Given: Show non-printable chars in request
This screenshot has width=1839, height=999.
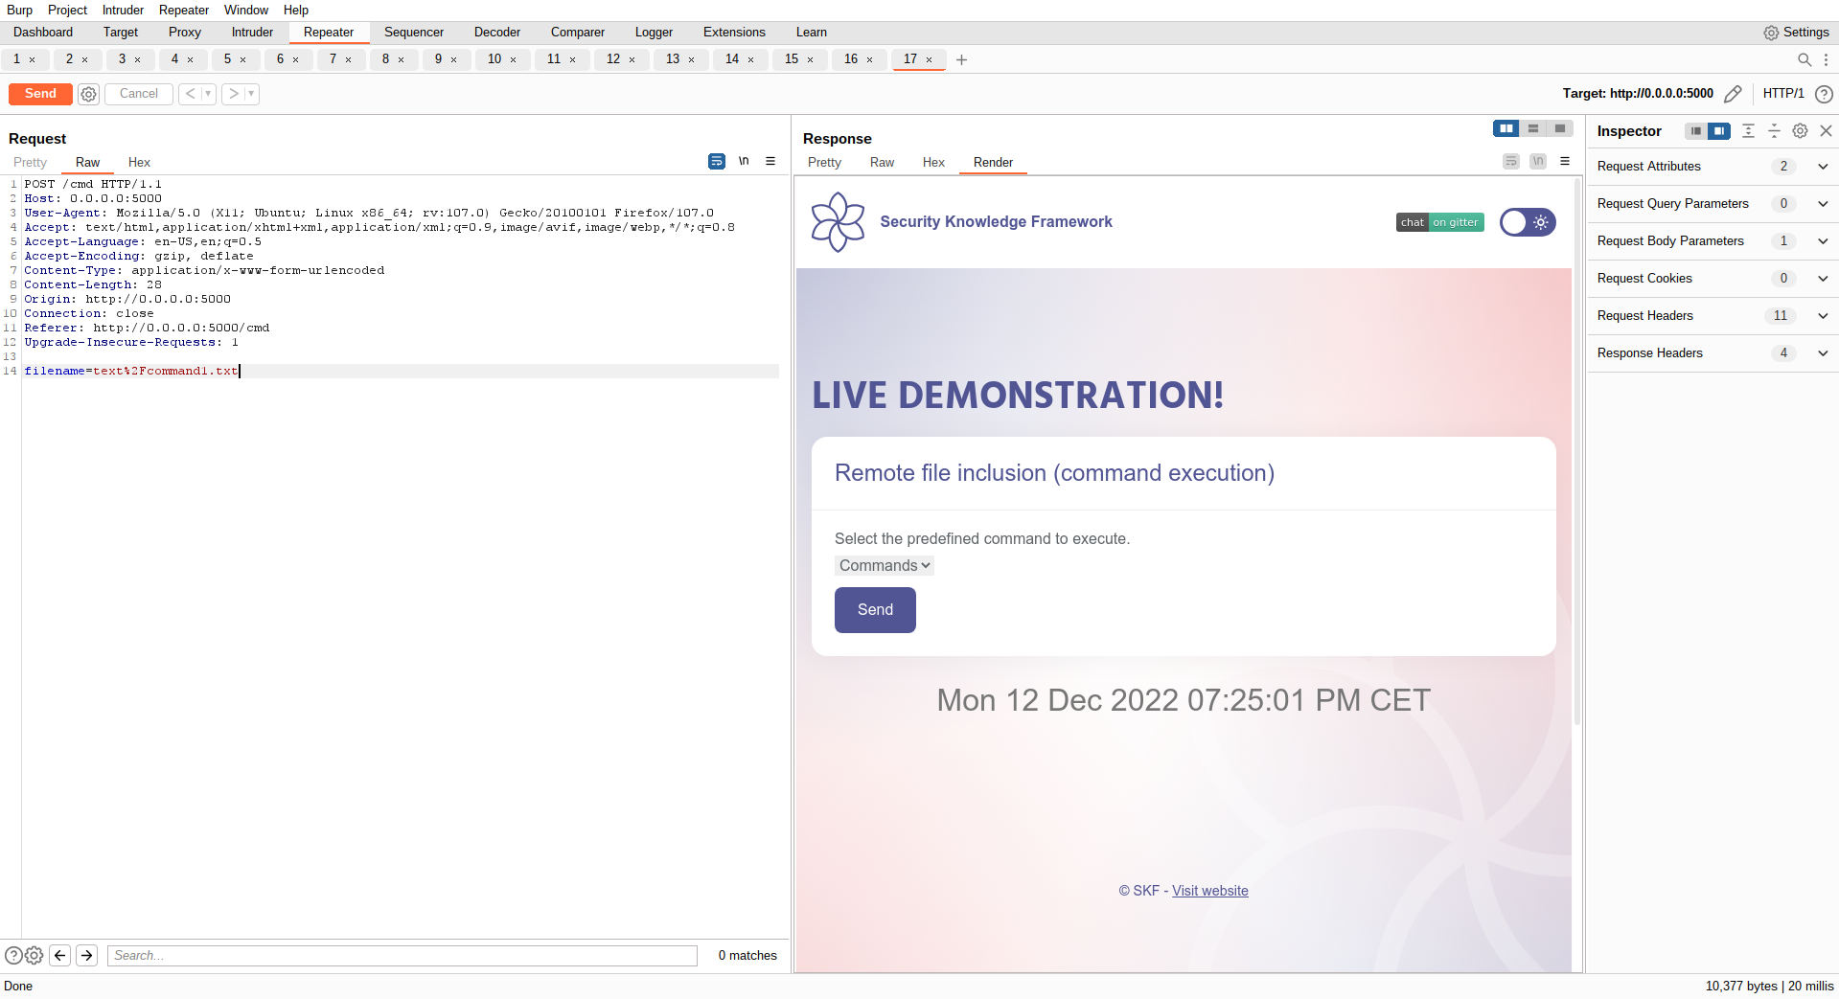Looking at the screenshot, I should 744,161.
